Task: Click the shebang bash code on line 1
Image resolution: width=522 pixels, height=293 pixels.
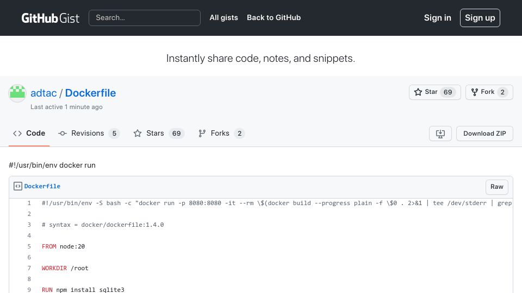Action: [277, 203]
